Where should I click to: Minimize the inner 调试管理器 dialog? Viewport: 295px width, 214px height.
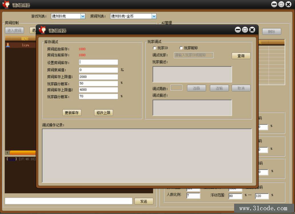pyautogui.click(x=238, y=30)
